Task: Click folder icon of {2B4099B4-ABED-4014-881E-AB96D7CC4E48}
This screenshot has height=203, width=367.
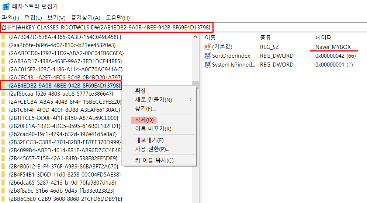Action: click(x=3, y=150)
